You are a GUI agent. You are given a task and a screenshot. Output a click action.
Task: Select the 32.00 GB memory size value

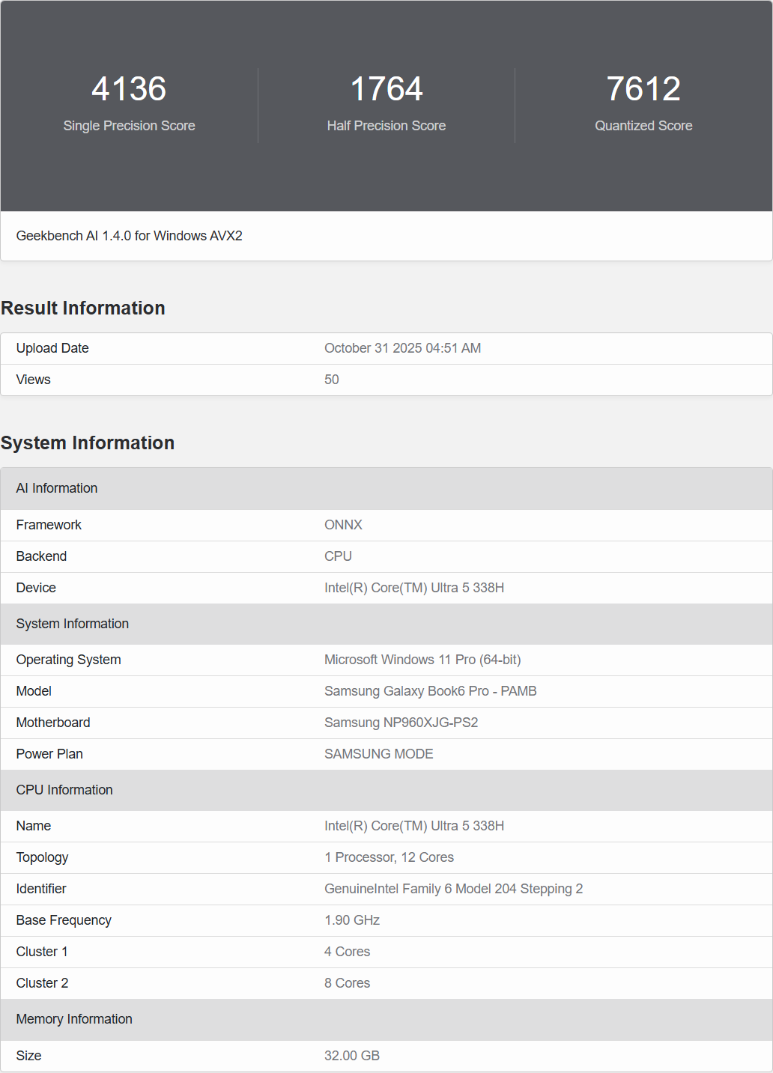pos(352,1056)
